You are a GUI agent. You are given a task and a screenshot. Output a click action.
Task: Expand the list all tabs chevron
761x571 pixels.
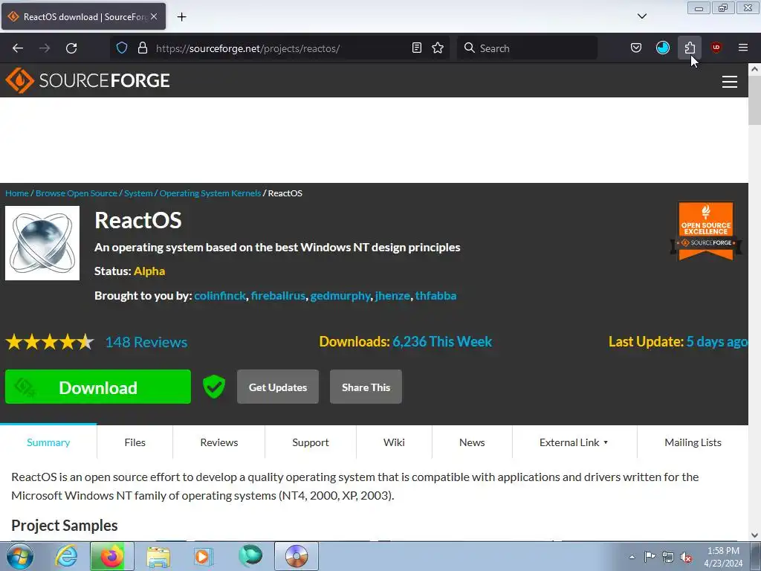pyautogui.click(x=641, y=16)
